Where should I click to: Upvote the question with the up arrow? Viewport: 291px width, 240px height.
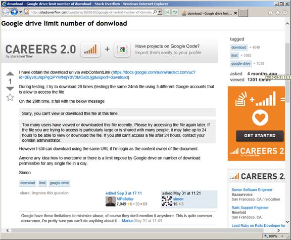coord(10,74)
